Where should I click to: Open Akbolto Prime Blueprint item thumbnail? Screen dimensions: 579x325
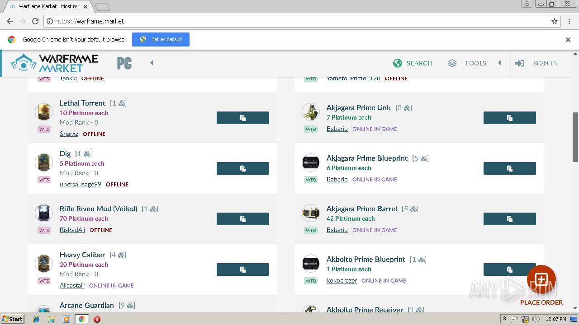click(311, 264)
